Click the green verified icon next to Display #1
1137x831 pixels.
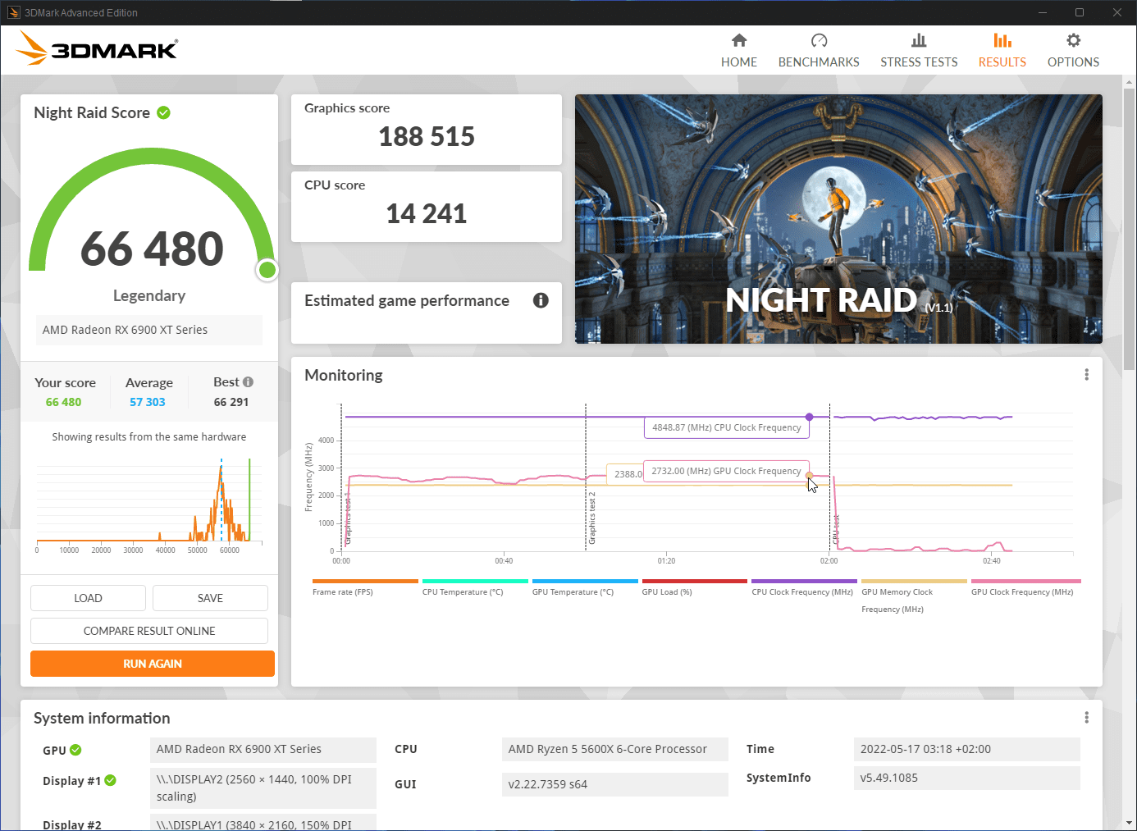click(110, 780)
